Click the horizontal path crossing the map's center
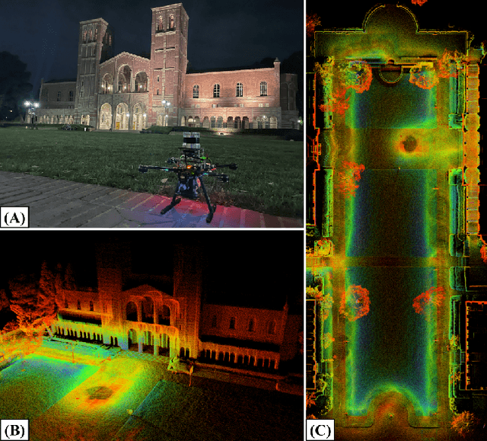 coord(392,260)
